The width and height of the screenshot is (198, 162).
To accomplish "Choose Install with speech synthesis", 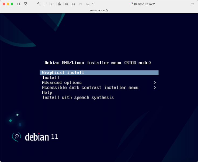I will click(99, 97).
